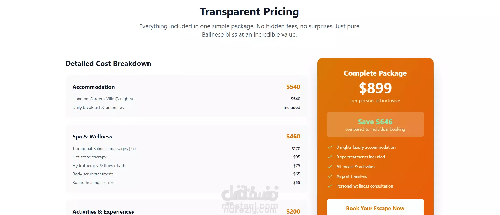Click checkmark icon for All meals & activities
This screenshot has height=215, width=500.
coord(330,167)
